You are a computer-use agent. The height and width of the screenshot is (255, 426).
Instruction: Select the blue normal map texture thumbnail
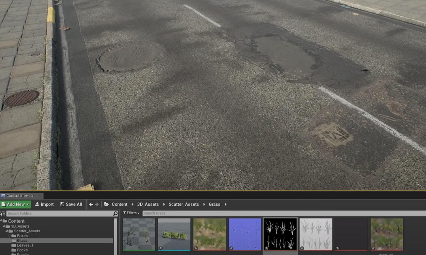(x=245, y=234)
